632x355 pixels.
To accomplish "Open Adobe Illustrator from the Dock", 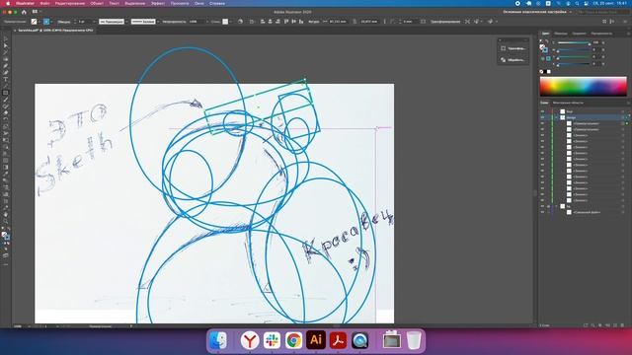I will (316, 340).
